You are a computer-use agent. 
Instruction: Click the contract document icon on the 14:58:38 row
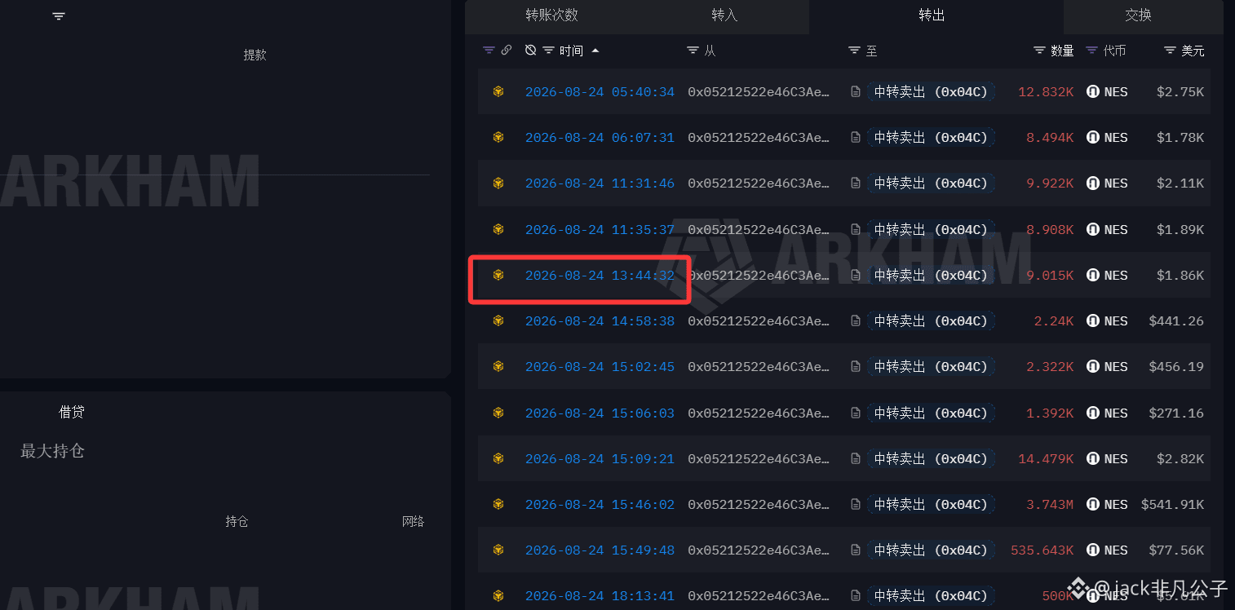[x=856, y=321]
